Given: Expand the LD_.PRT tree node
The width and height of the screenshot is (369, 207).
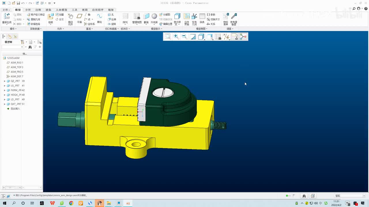Looking at the screenshot, I should point(5,99).
